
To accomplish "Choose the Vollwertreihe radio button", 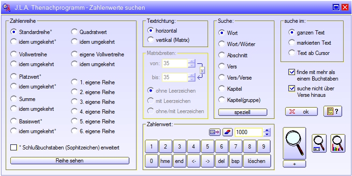I will [14, 54].
